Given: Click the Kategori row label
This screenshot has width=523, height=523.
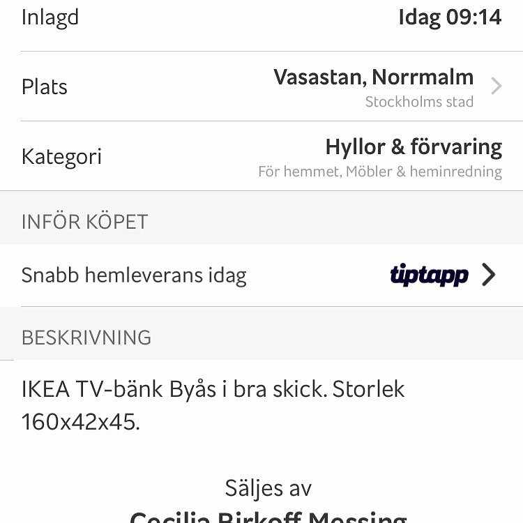Looking at the screenshot, I should click(x=61, y=156).
